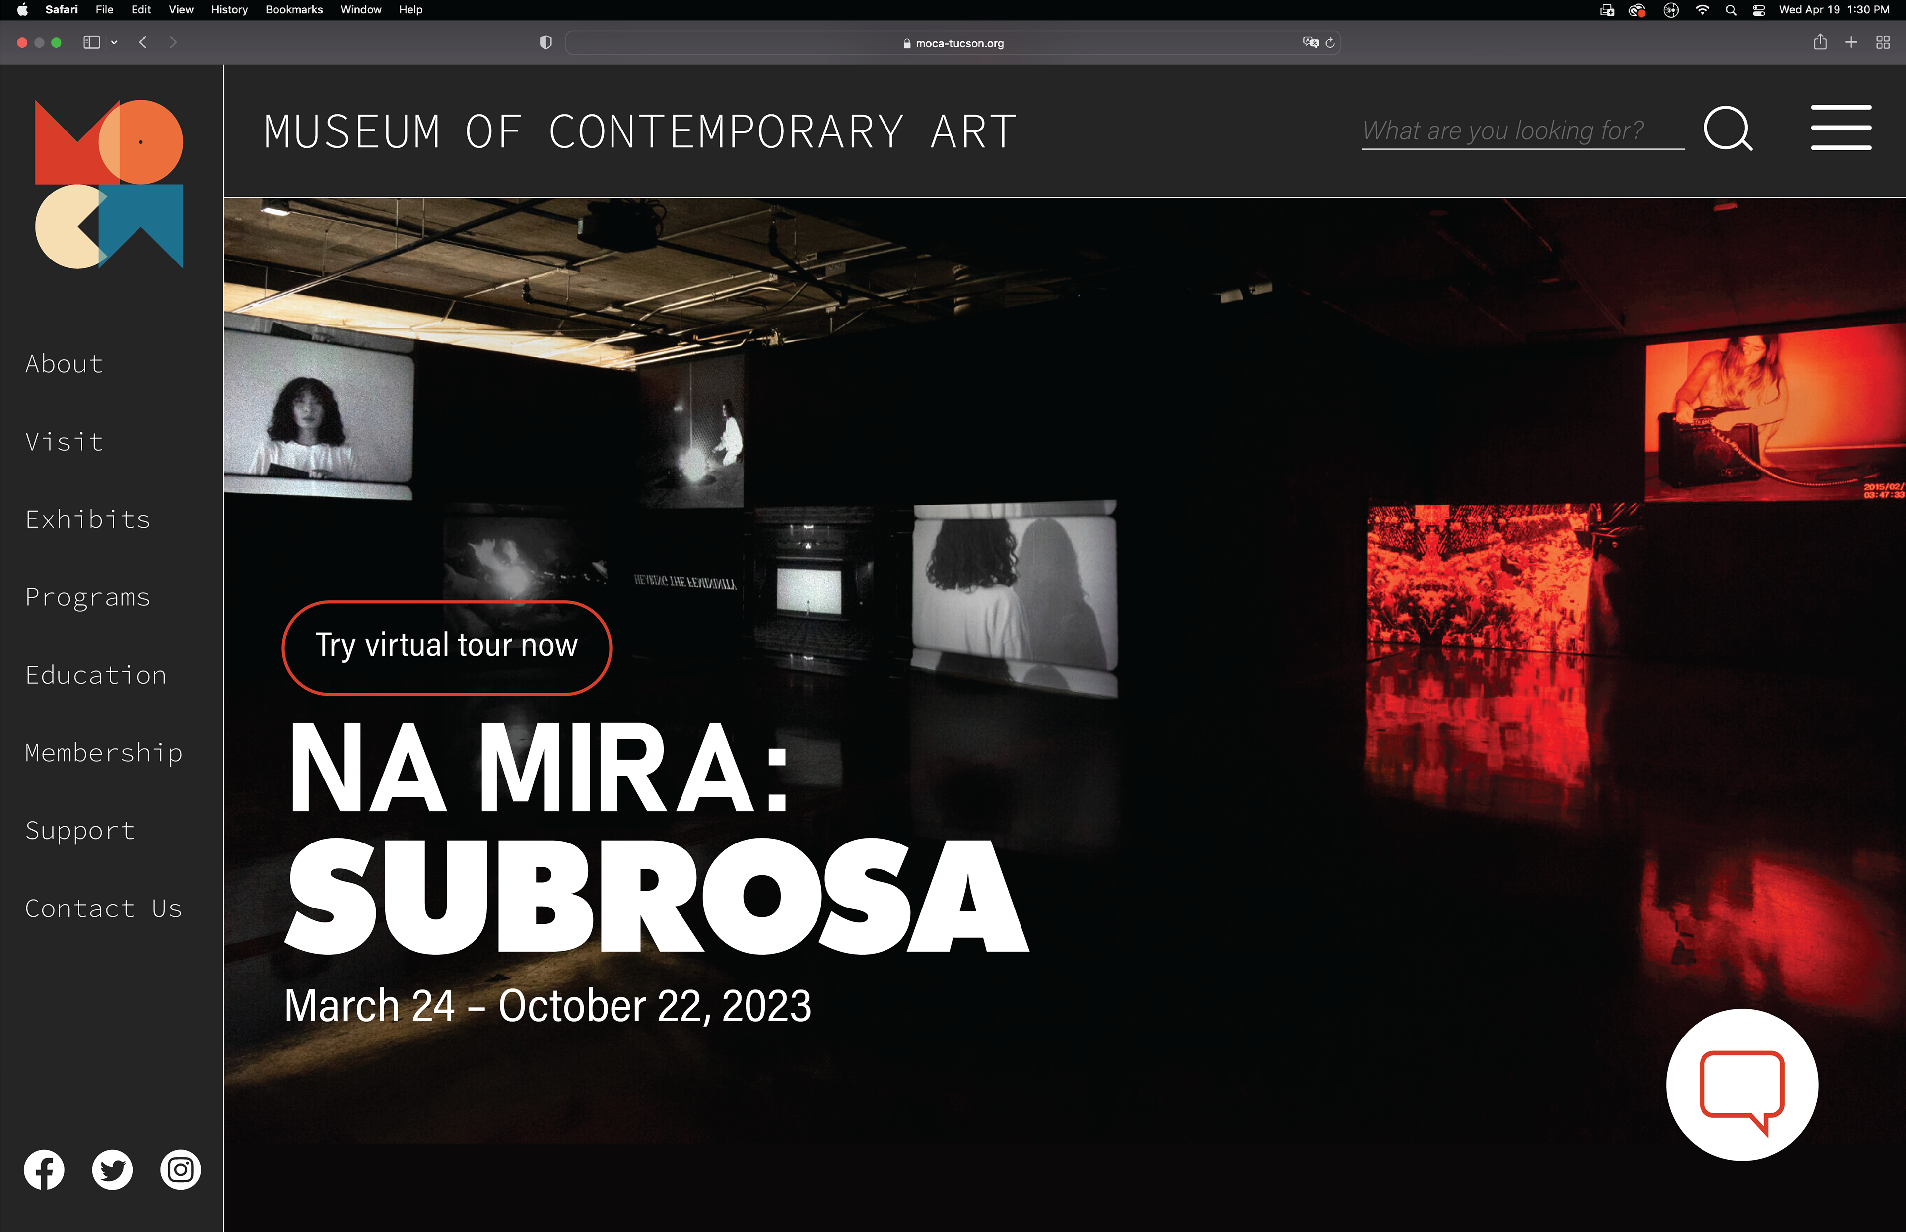Click Try virtual tour now button
The width and height of the screenshot is (1906, 1232).
[447, 647]
